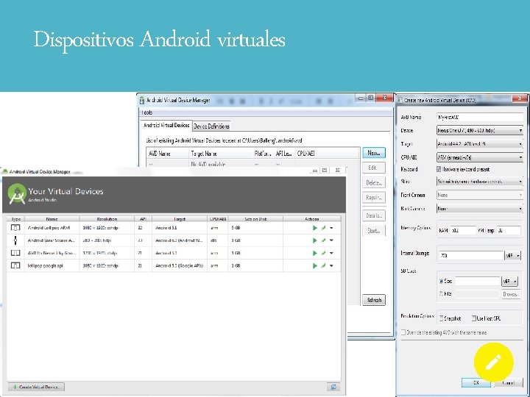Open the Back Camera dropdown
530x397 pixels.
tap(480, 209)
